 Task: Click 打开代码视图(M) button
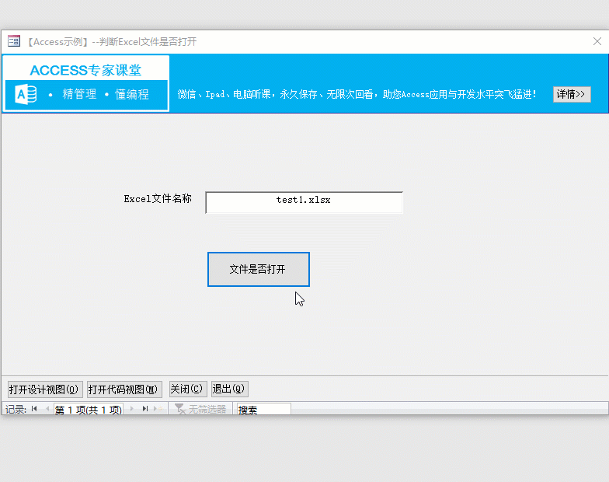(x=124, y=389)
